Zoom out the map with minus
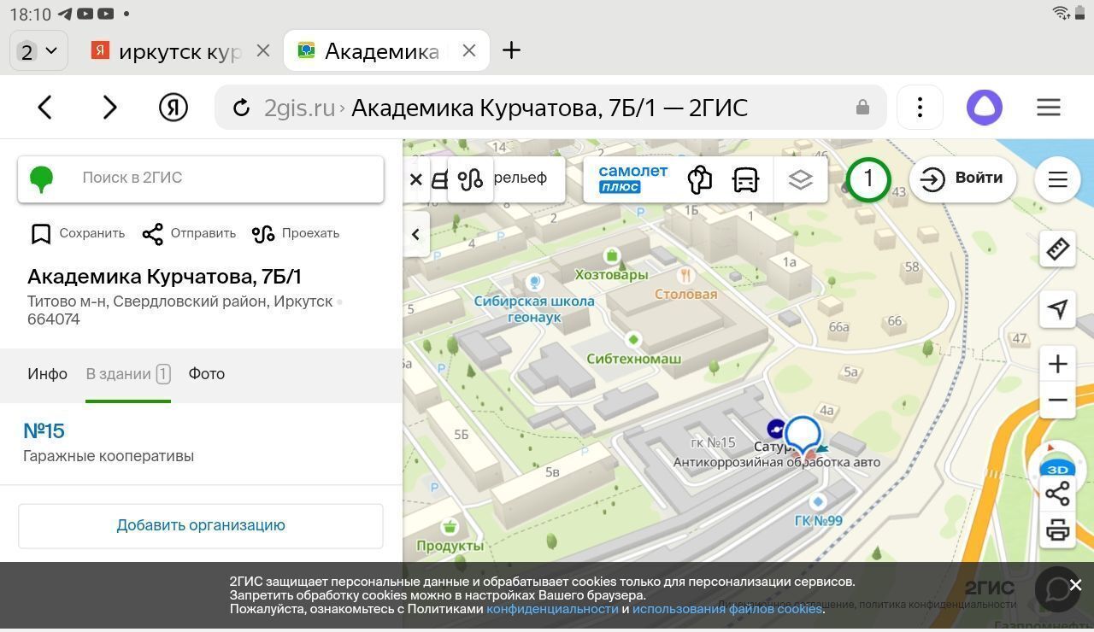 tap(1058, 401)
